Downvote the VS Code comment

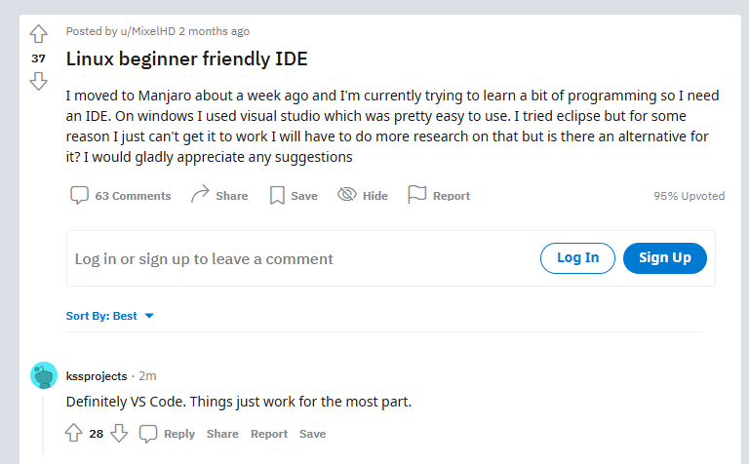[119, 433]
